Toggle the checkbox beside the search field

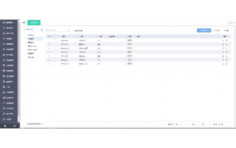coord(73,31)
